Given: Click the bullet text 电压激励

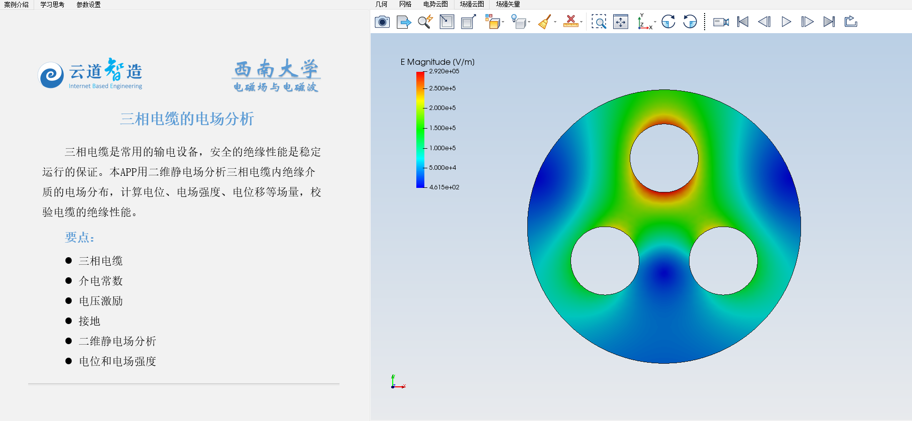Looking at the screenshot, I should 101,301.
